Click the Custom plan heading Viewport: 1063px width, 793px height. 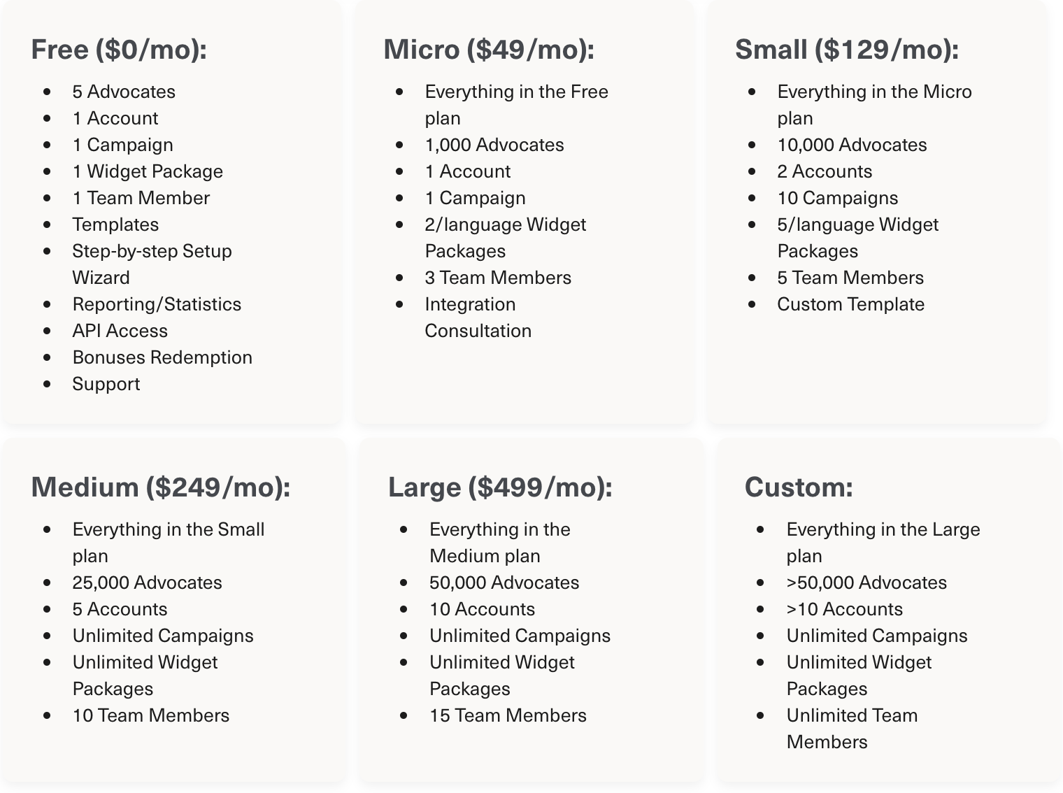coord(799,487)
